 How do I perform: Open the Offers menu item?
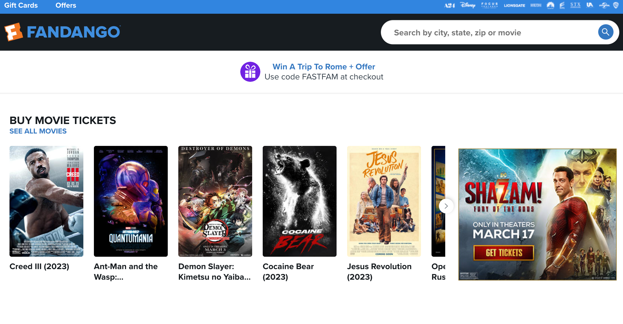[x=66, y=5]
